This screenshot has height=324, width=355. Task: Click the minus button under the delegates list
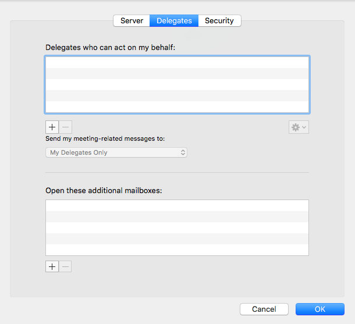point(66,127)
